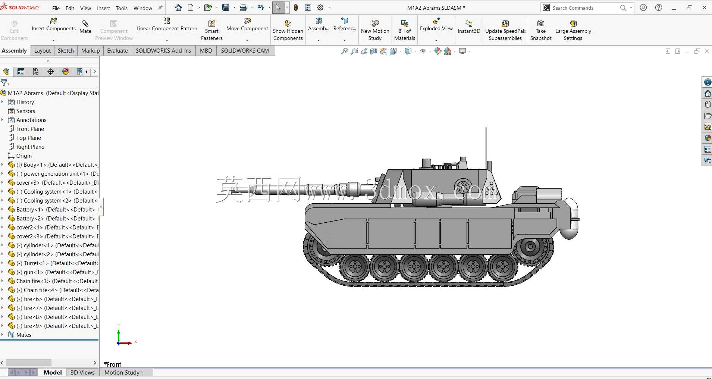Open Linear Component Pattern tool
712x379 pixels.
pos(167,25)
